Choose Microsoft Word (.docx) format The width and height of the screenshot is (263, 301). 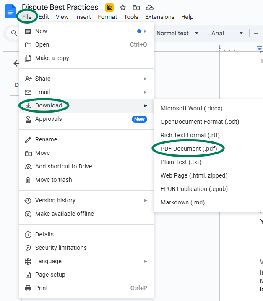[191, 108]
